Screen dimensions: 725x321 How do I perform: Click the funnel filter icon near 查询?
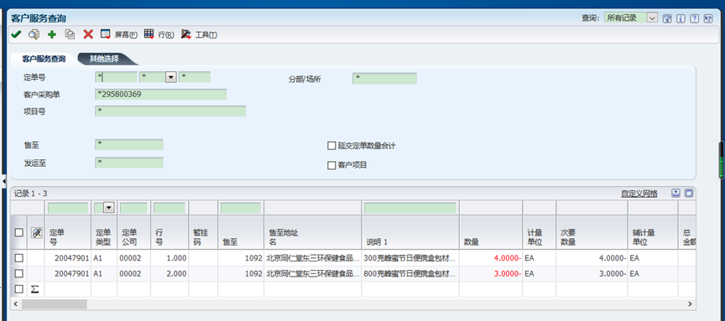pyautogui.click(x=667, y=18)
